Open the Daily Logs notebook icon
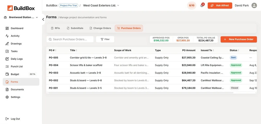 (x=7, y=59)
